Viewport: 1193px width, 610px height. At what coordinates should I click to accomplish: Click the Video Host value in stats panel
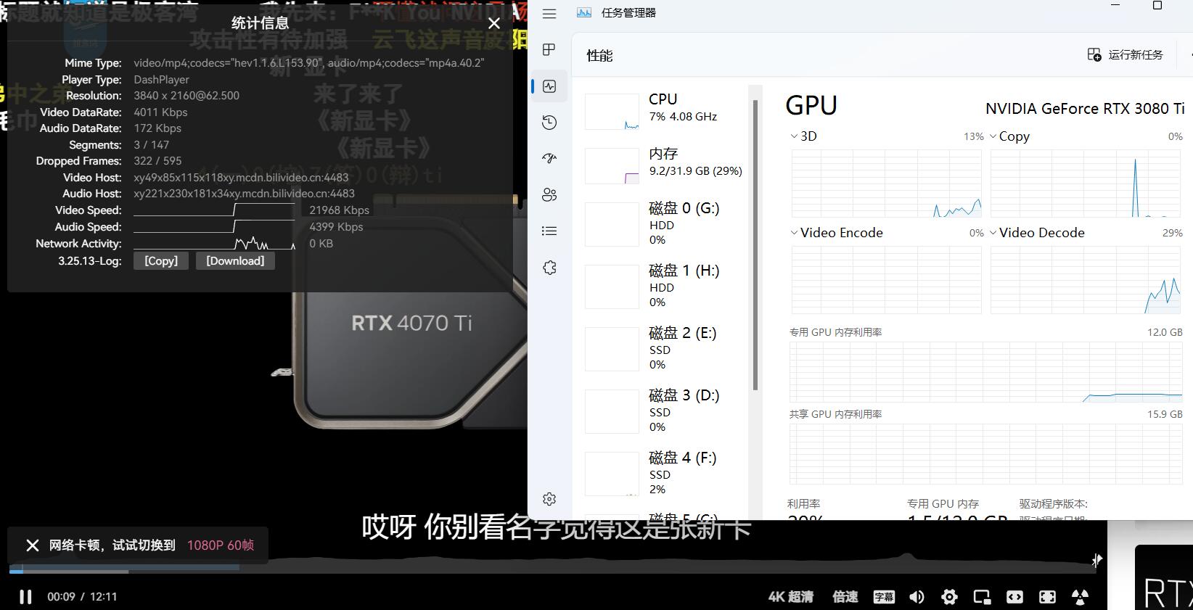click(x=241, y=178)
